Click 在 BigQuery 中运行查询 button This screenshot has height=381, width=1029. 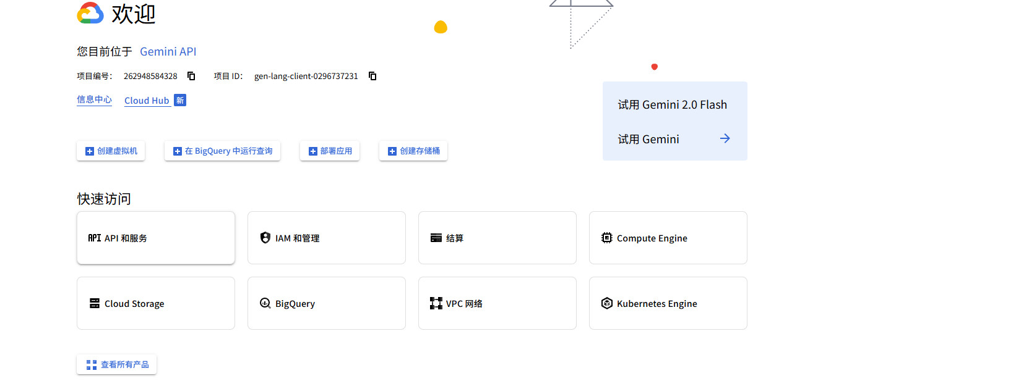[x=222, y=151]
